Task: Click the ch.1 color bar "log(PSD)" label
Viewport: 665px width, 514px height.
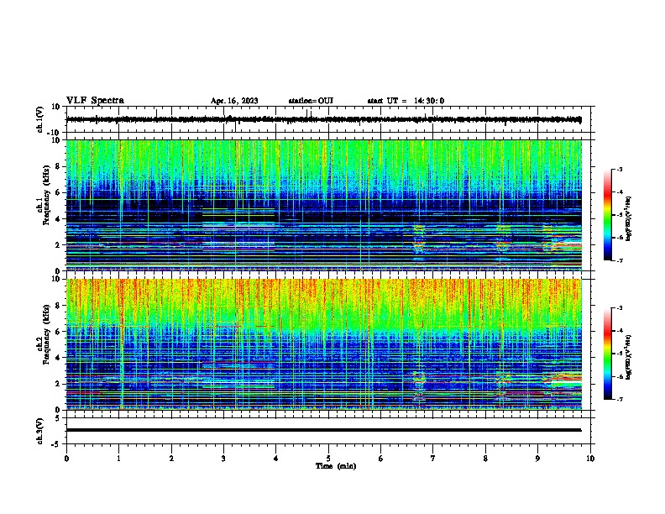Action: pyautogui.click(x=628, y=218)
